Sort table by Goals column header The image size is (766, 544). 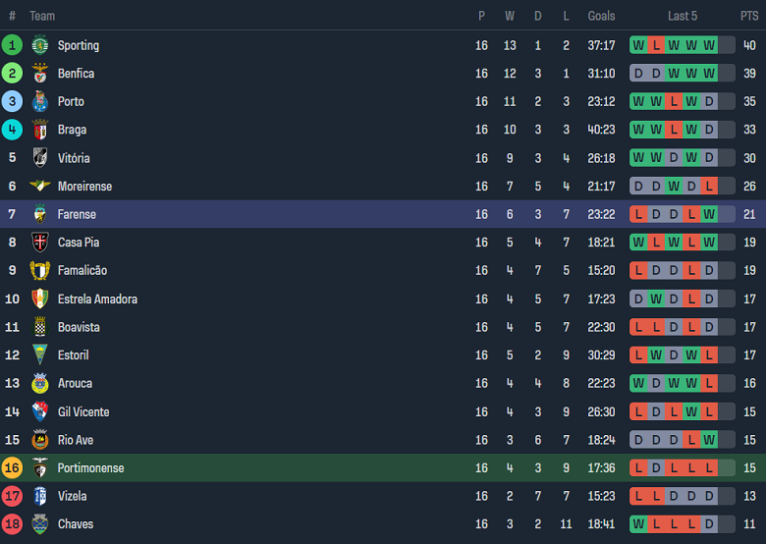[x=601, y=16]
